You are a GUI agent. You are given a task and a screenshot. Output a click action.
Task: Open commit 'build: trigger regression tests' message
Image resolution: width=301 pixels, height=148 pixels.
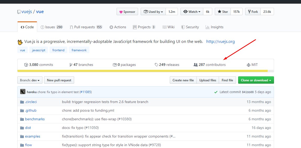[105, 102]
